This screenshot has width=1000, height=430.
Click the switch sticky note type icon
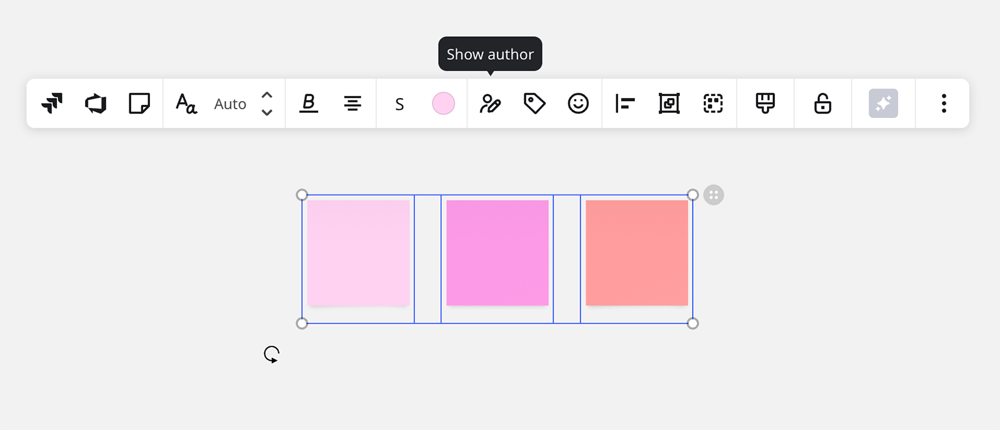(x=139, y=103)
